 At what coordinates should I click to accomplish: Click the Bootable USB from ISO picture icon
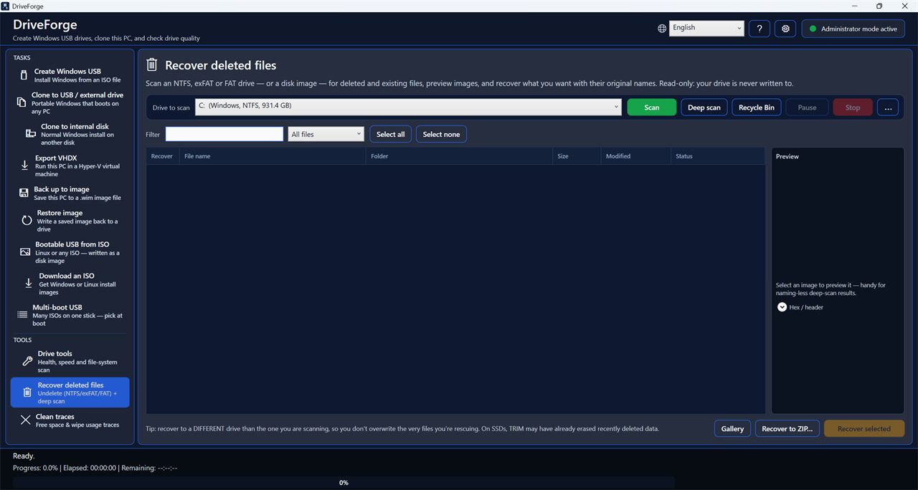25,252
